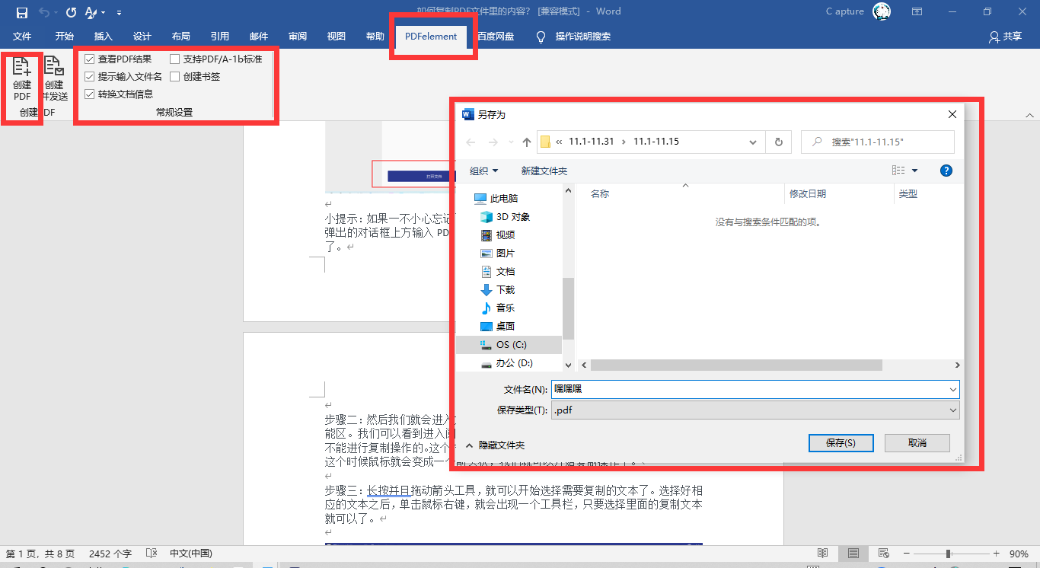The image size is (1040, 568).
Task: Select the PDFelement ribbon tab
Action: pos(431,37)
